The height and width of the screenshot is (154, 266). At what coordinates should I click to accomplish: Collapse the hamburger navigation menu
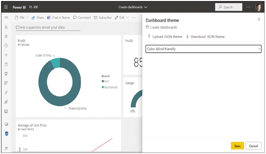6,17
